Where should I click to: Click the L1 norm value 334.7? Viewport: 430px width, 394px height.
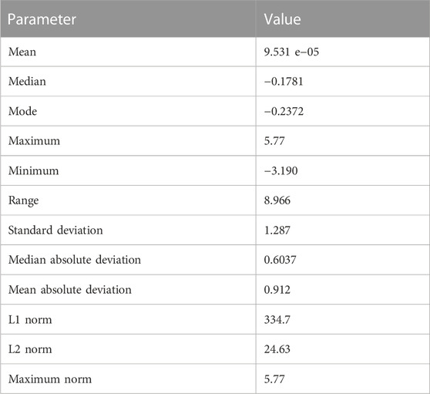tap(277, 320)
